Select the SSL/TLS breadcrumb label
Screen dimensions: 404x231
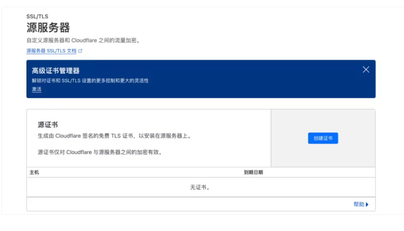(x=37, y=17)
